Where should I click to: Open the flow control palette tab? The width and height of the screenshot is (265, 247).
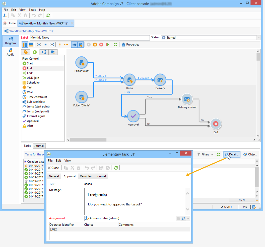[35, 52]
